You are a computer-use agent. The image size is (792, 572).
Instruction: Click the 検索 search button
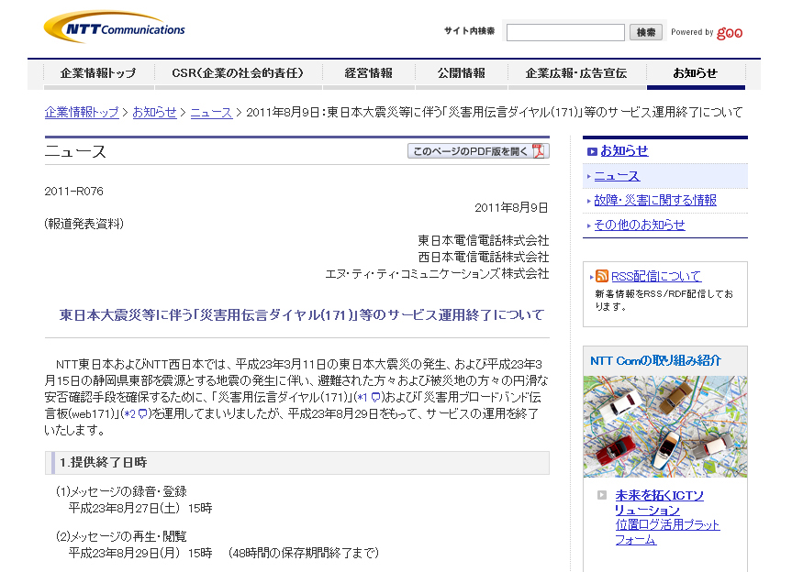click(x=645, y=32)
